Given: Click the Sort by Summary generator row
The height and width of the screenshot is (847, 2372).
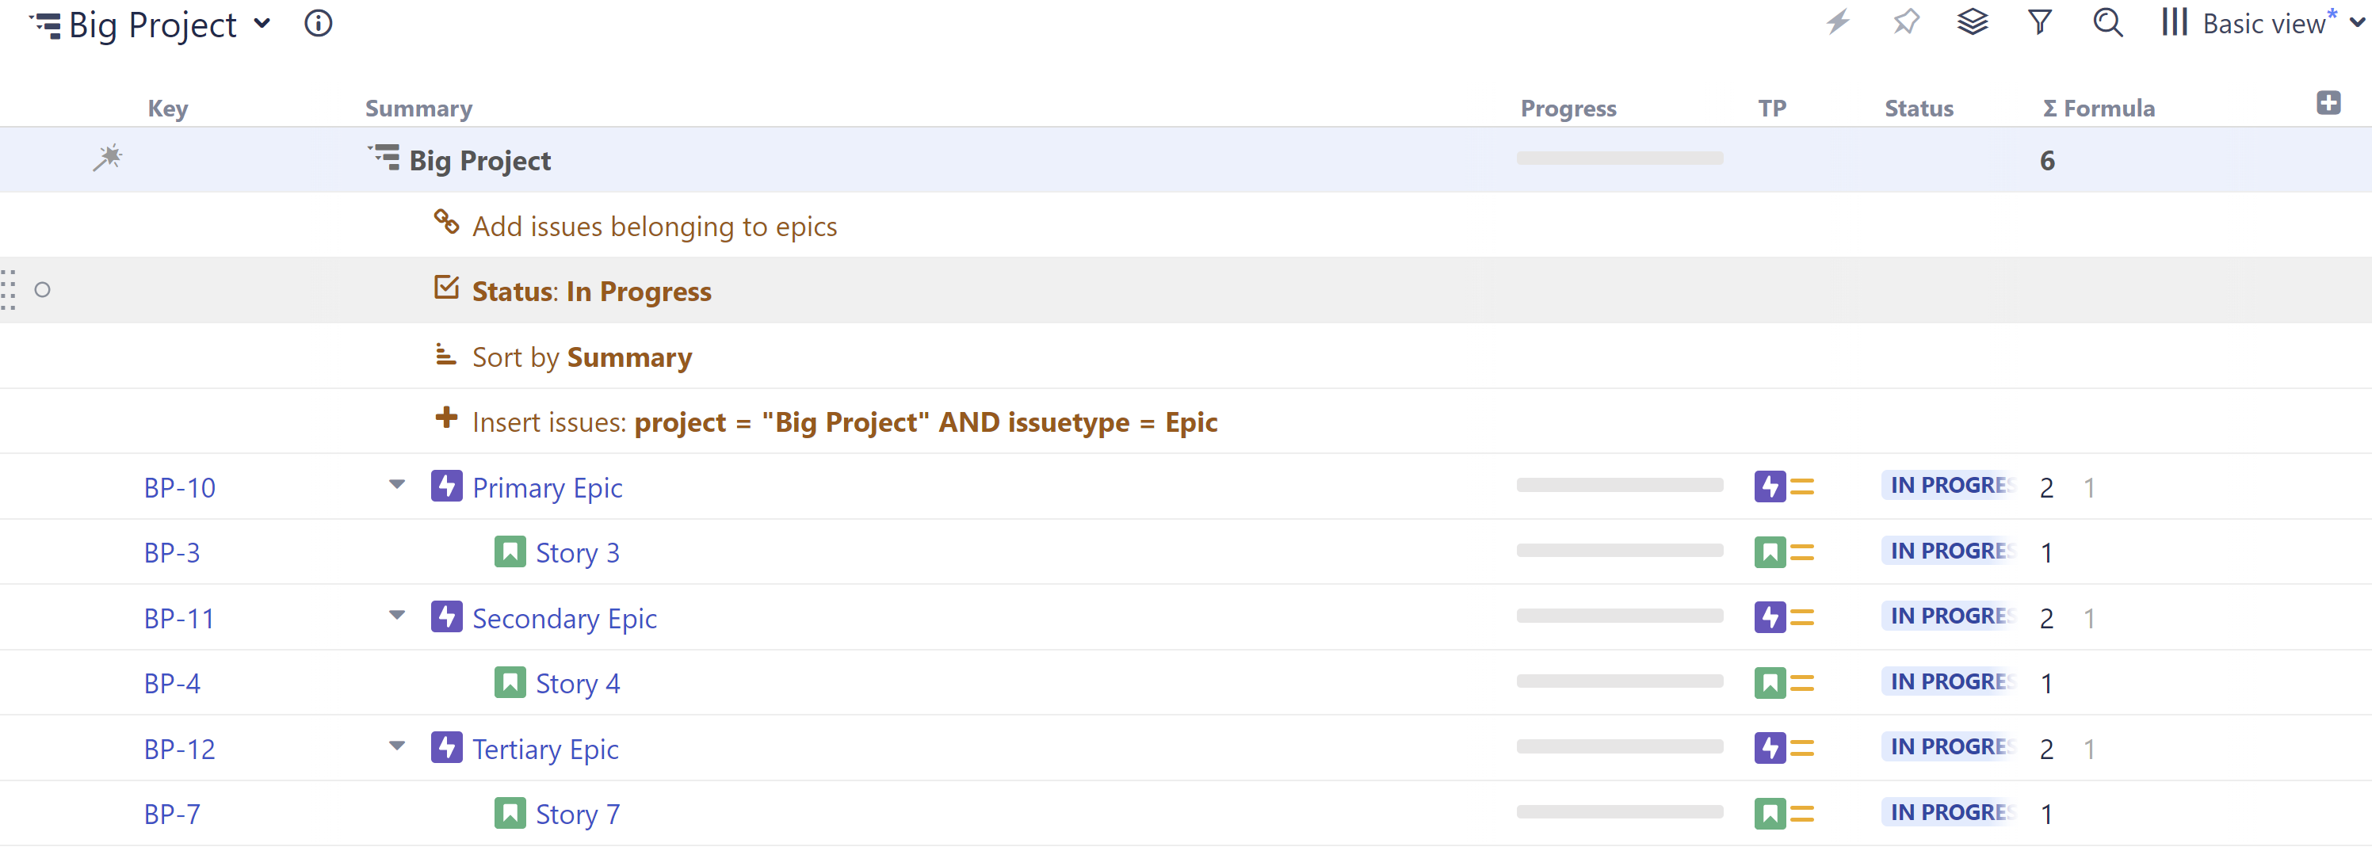Looking at the screenshot, I should [581, 357].
